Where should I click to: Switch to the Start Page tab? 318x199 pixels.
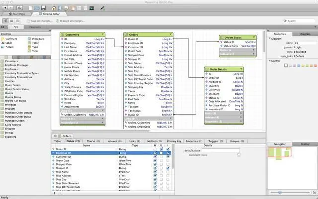(x=17, y=14)
